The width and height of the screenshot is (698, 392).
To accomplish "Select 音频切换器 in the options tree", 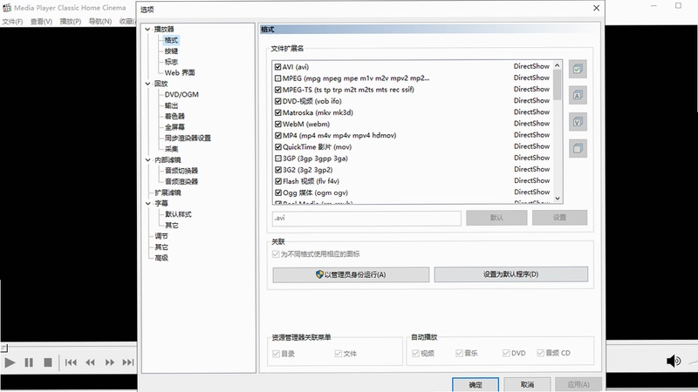I will point(181,171).
